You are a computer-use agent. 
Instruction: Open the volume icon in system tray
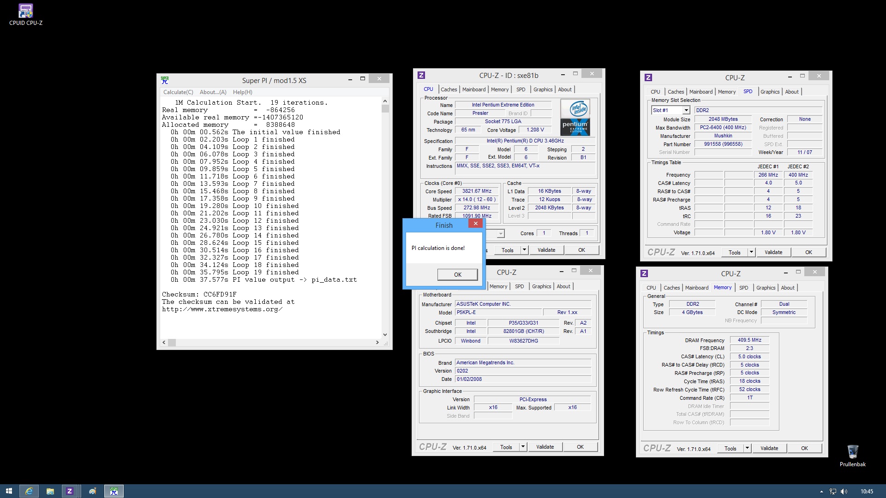[x=844, y=492]
